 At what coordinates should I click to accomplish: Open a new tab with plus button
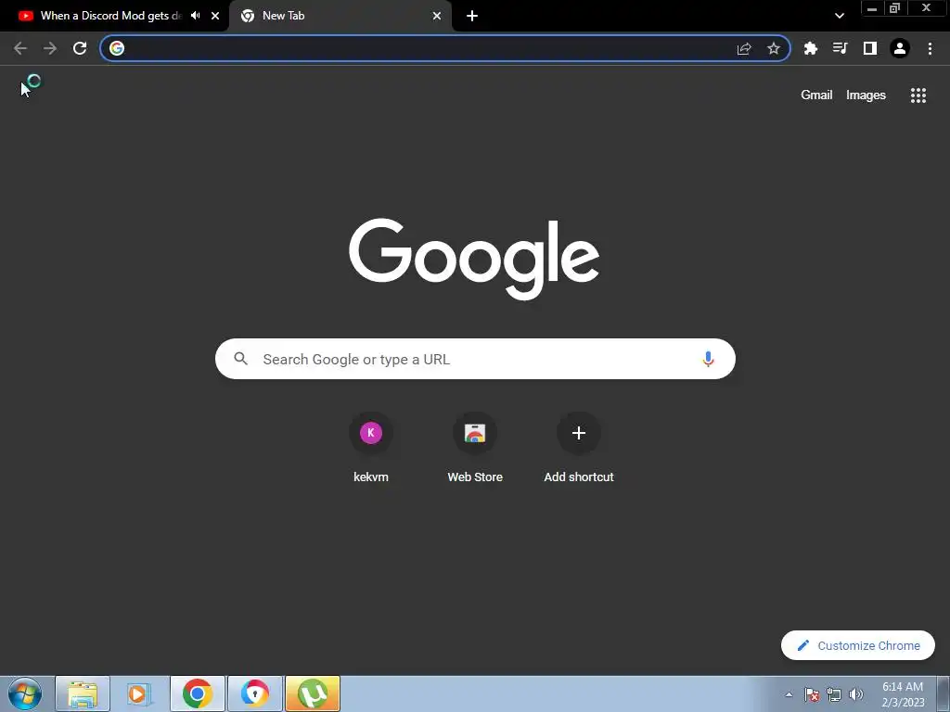pyautogui.click(x=472, y=16)
